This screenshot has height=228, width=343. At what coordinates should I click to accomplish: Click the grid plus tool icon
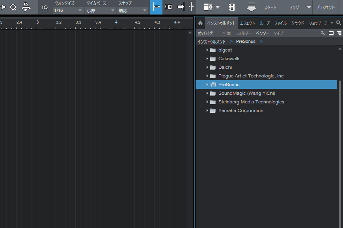pyautogui.click(x=209, y=7)
